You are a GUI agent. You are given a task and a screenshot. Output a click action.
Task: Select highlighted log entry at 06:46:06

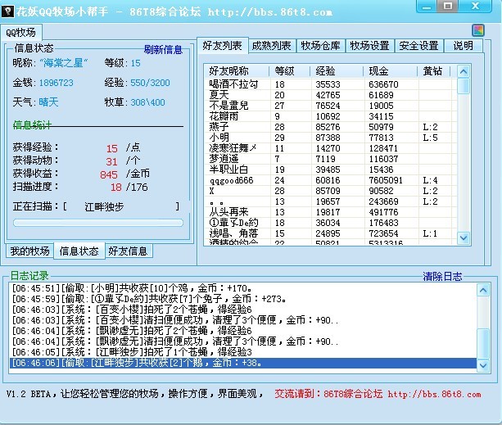[243, 363]
